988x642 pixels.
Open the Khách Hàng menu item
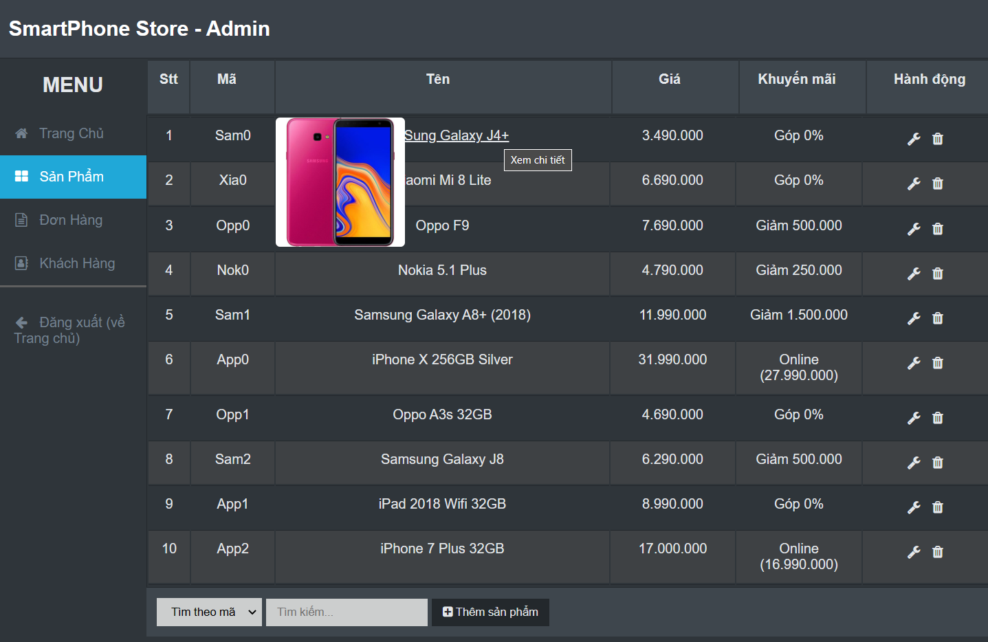(73, 263)
